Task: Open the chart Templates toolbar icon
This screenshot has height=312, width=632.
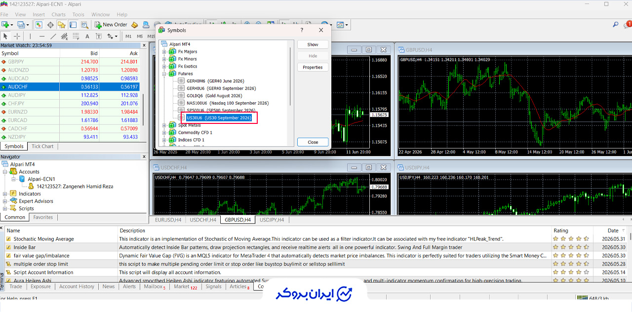Action: tap(340, 25)
